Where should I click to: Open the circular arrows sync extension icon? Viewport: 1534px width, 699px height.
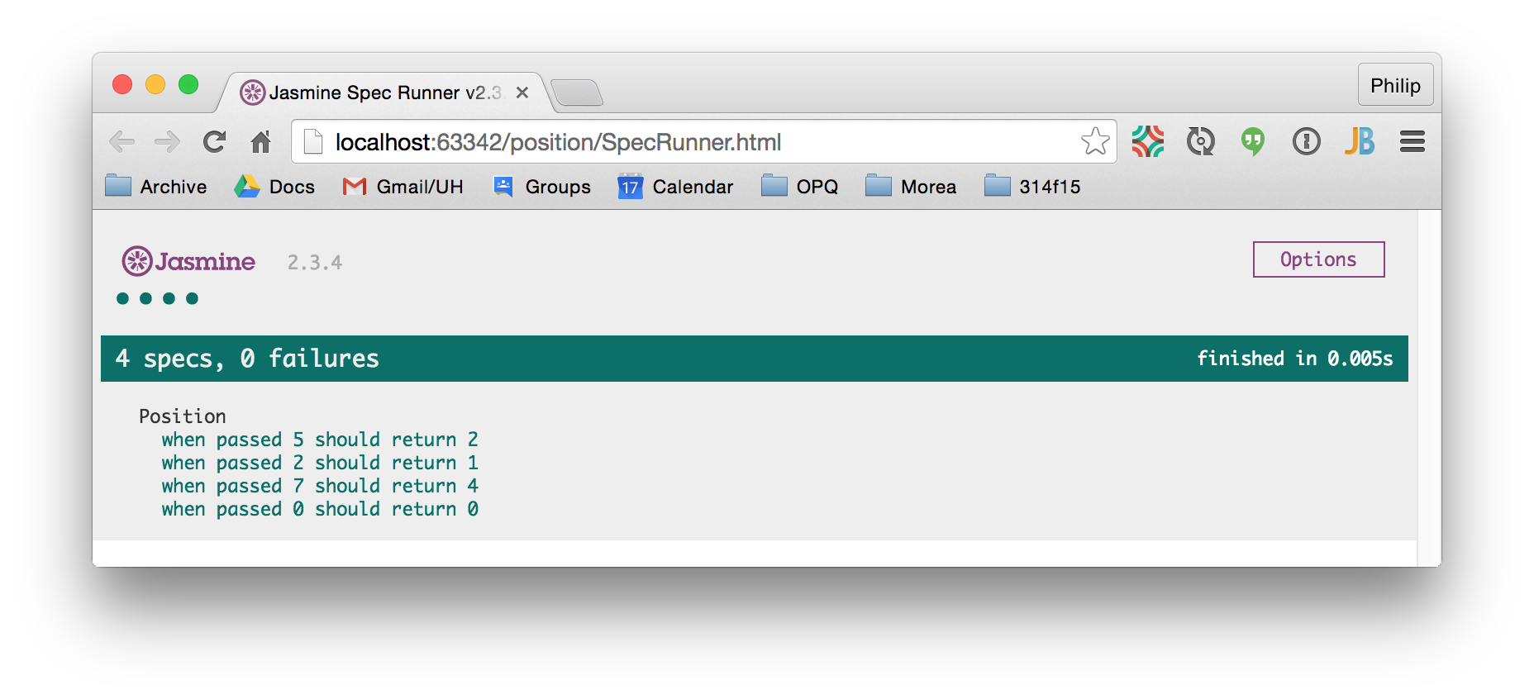point(1200,141)
